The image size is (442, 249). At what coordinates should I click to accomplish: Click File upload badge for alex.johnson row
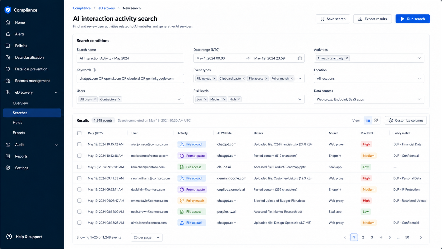(x=192, y=144)
